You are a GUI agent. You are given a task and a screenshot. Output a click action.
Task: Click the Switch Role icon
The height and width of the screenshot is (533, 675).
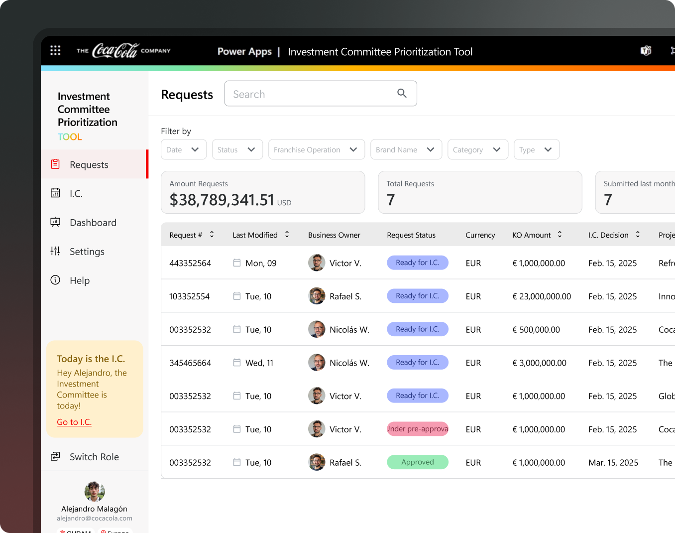[x=55, y=456]
